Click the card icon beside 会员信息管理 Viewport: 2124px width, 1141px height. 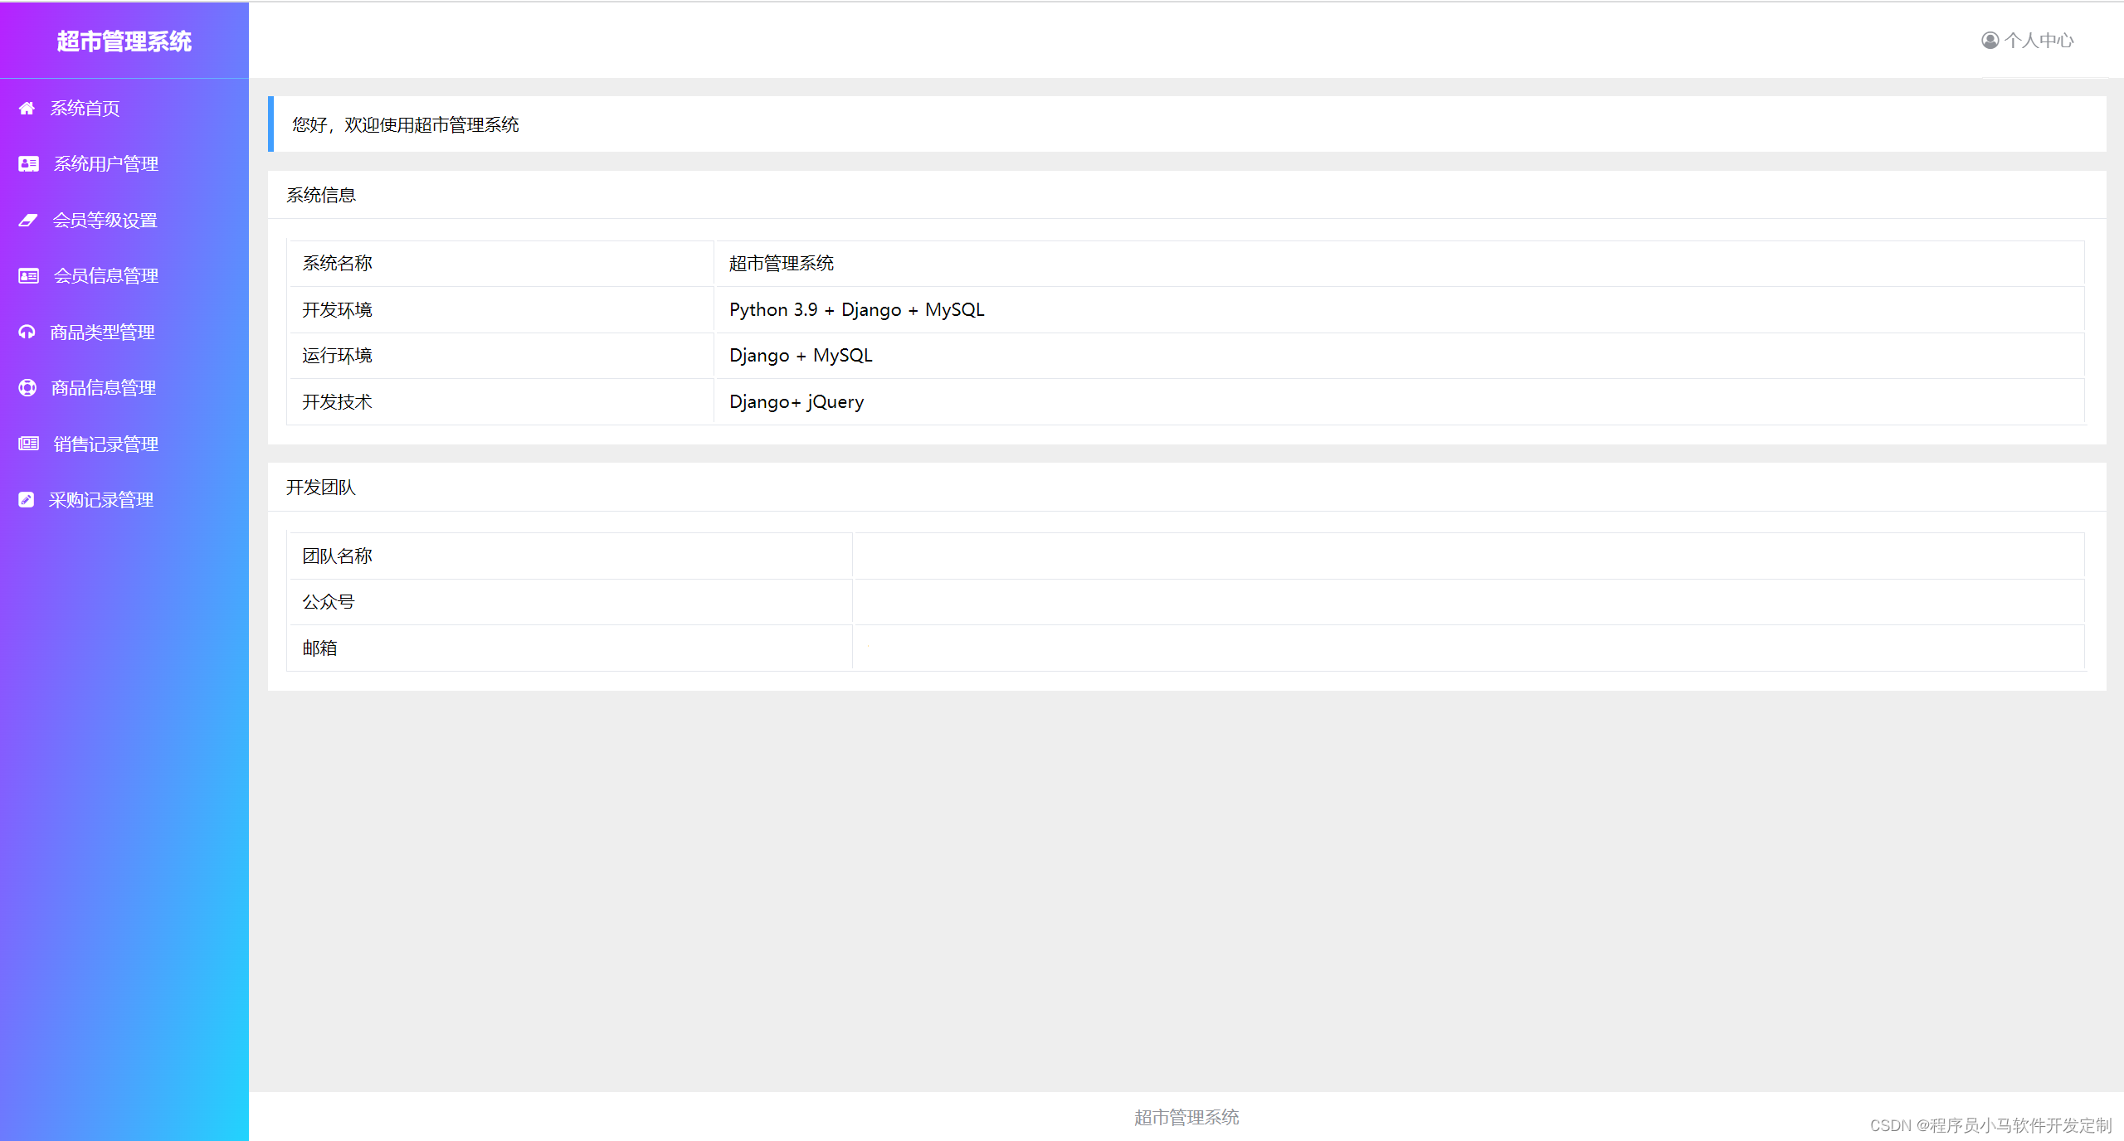pyautogui.click(x=28, y=276)
